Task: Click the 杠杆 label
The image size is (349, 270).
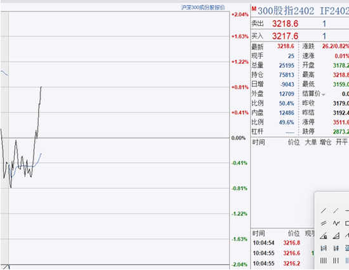Action: [x=258, y=132]
